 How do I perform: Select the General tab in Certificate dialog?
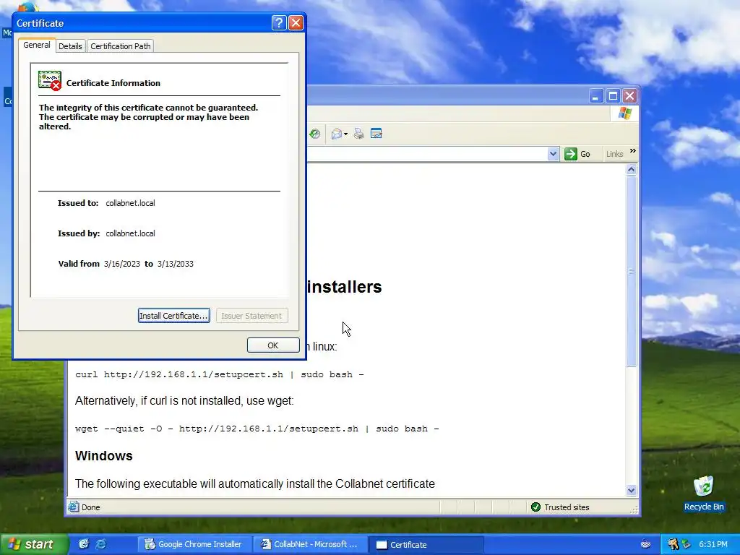[37, 45]
